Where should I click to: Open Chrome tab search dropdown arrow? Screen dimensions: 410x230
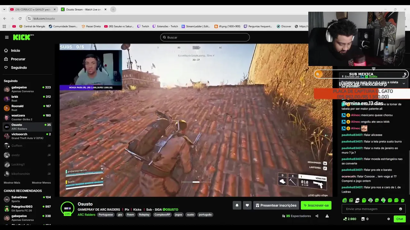coord(4,10)
